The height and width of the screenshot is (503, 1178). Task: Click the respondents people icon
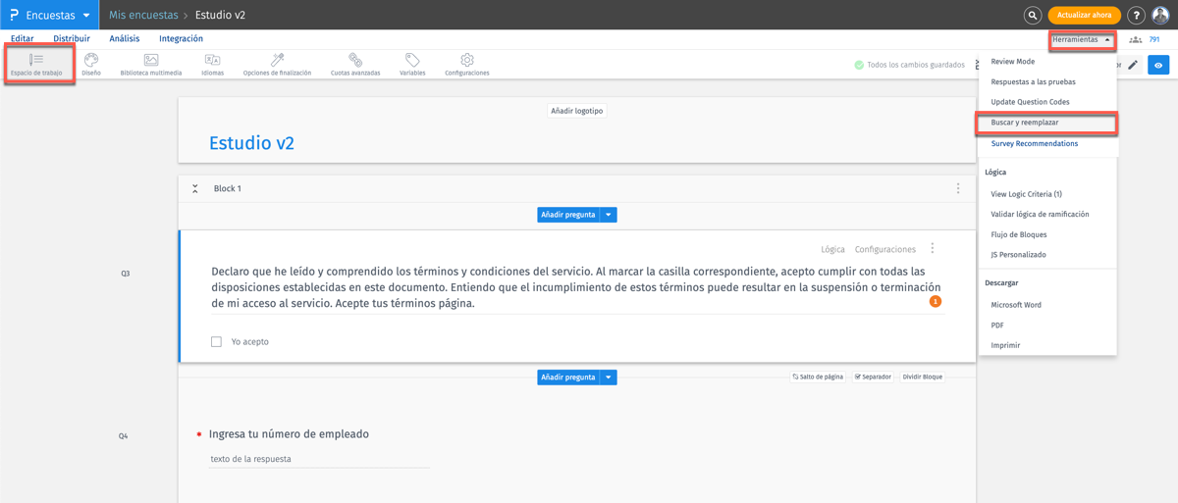(1136, 40)
